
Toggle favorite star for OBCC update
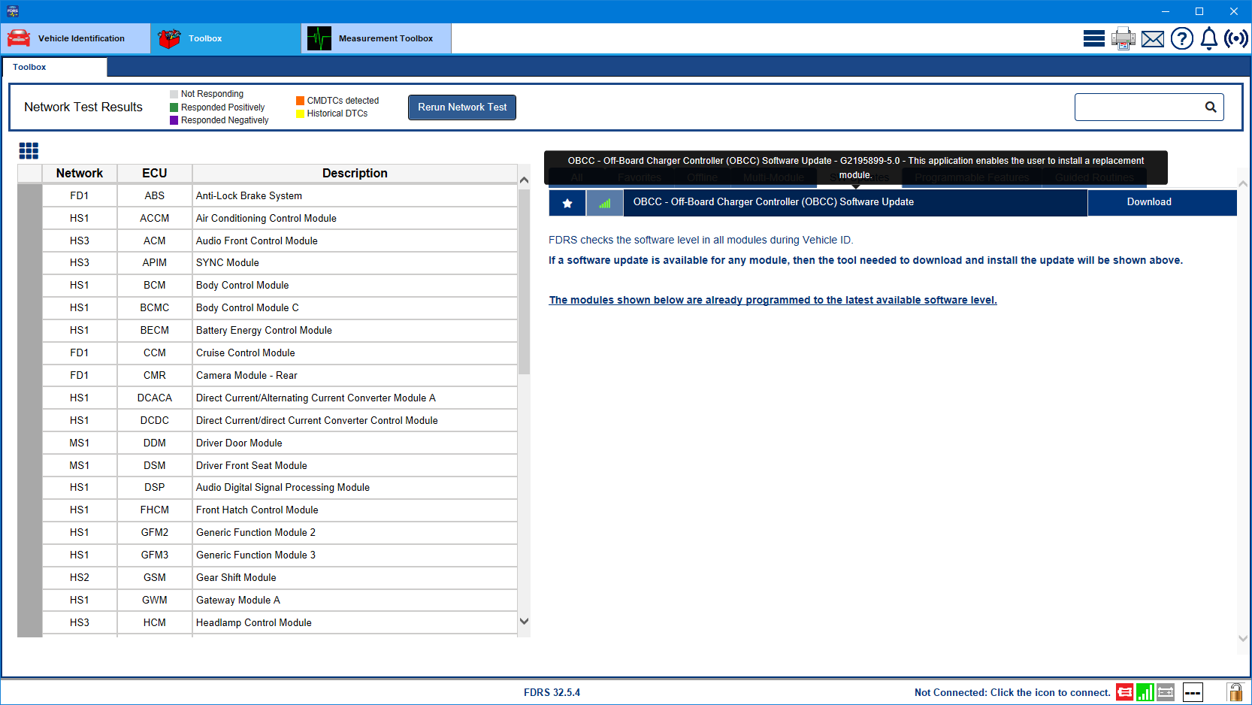pos(567,203)
